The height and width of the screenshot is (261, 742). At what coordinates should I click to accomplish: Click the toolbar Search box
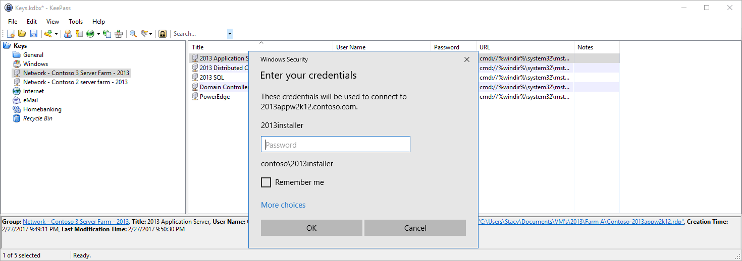click(199, 34)
